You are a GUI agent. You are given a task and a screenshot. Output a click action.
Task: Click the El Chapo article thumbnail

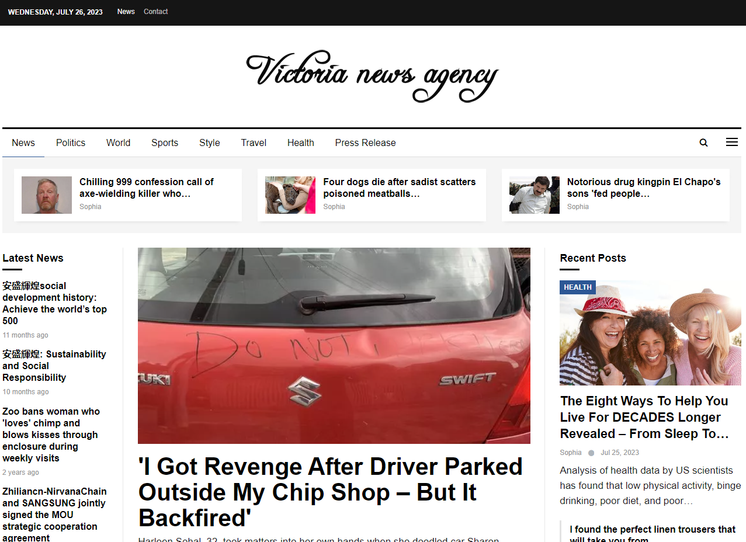(x=534, y=195)
